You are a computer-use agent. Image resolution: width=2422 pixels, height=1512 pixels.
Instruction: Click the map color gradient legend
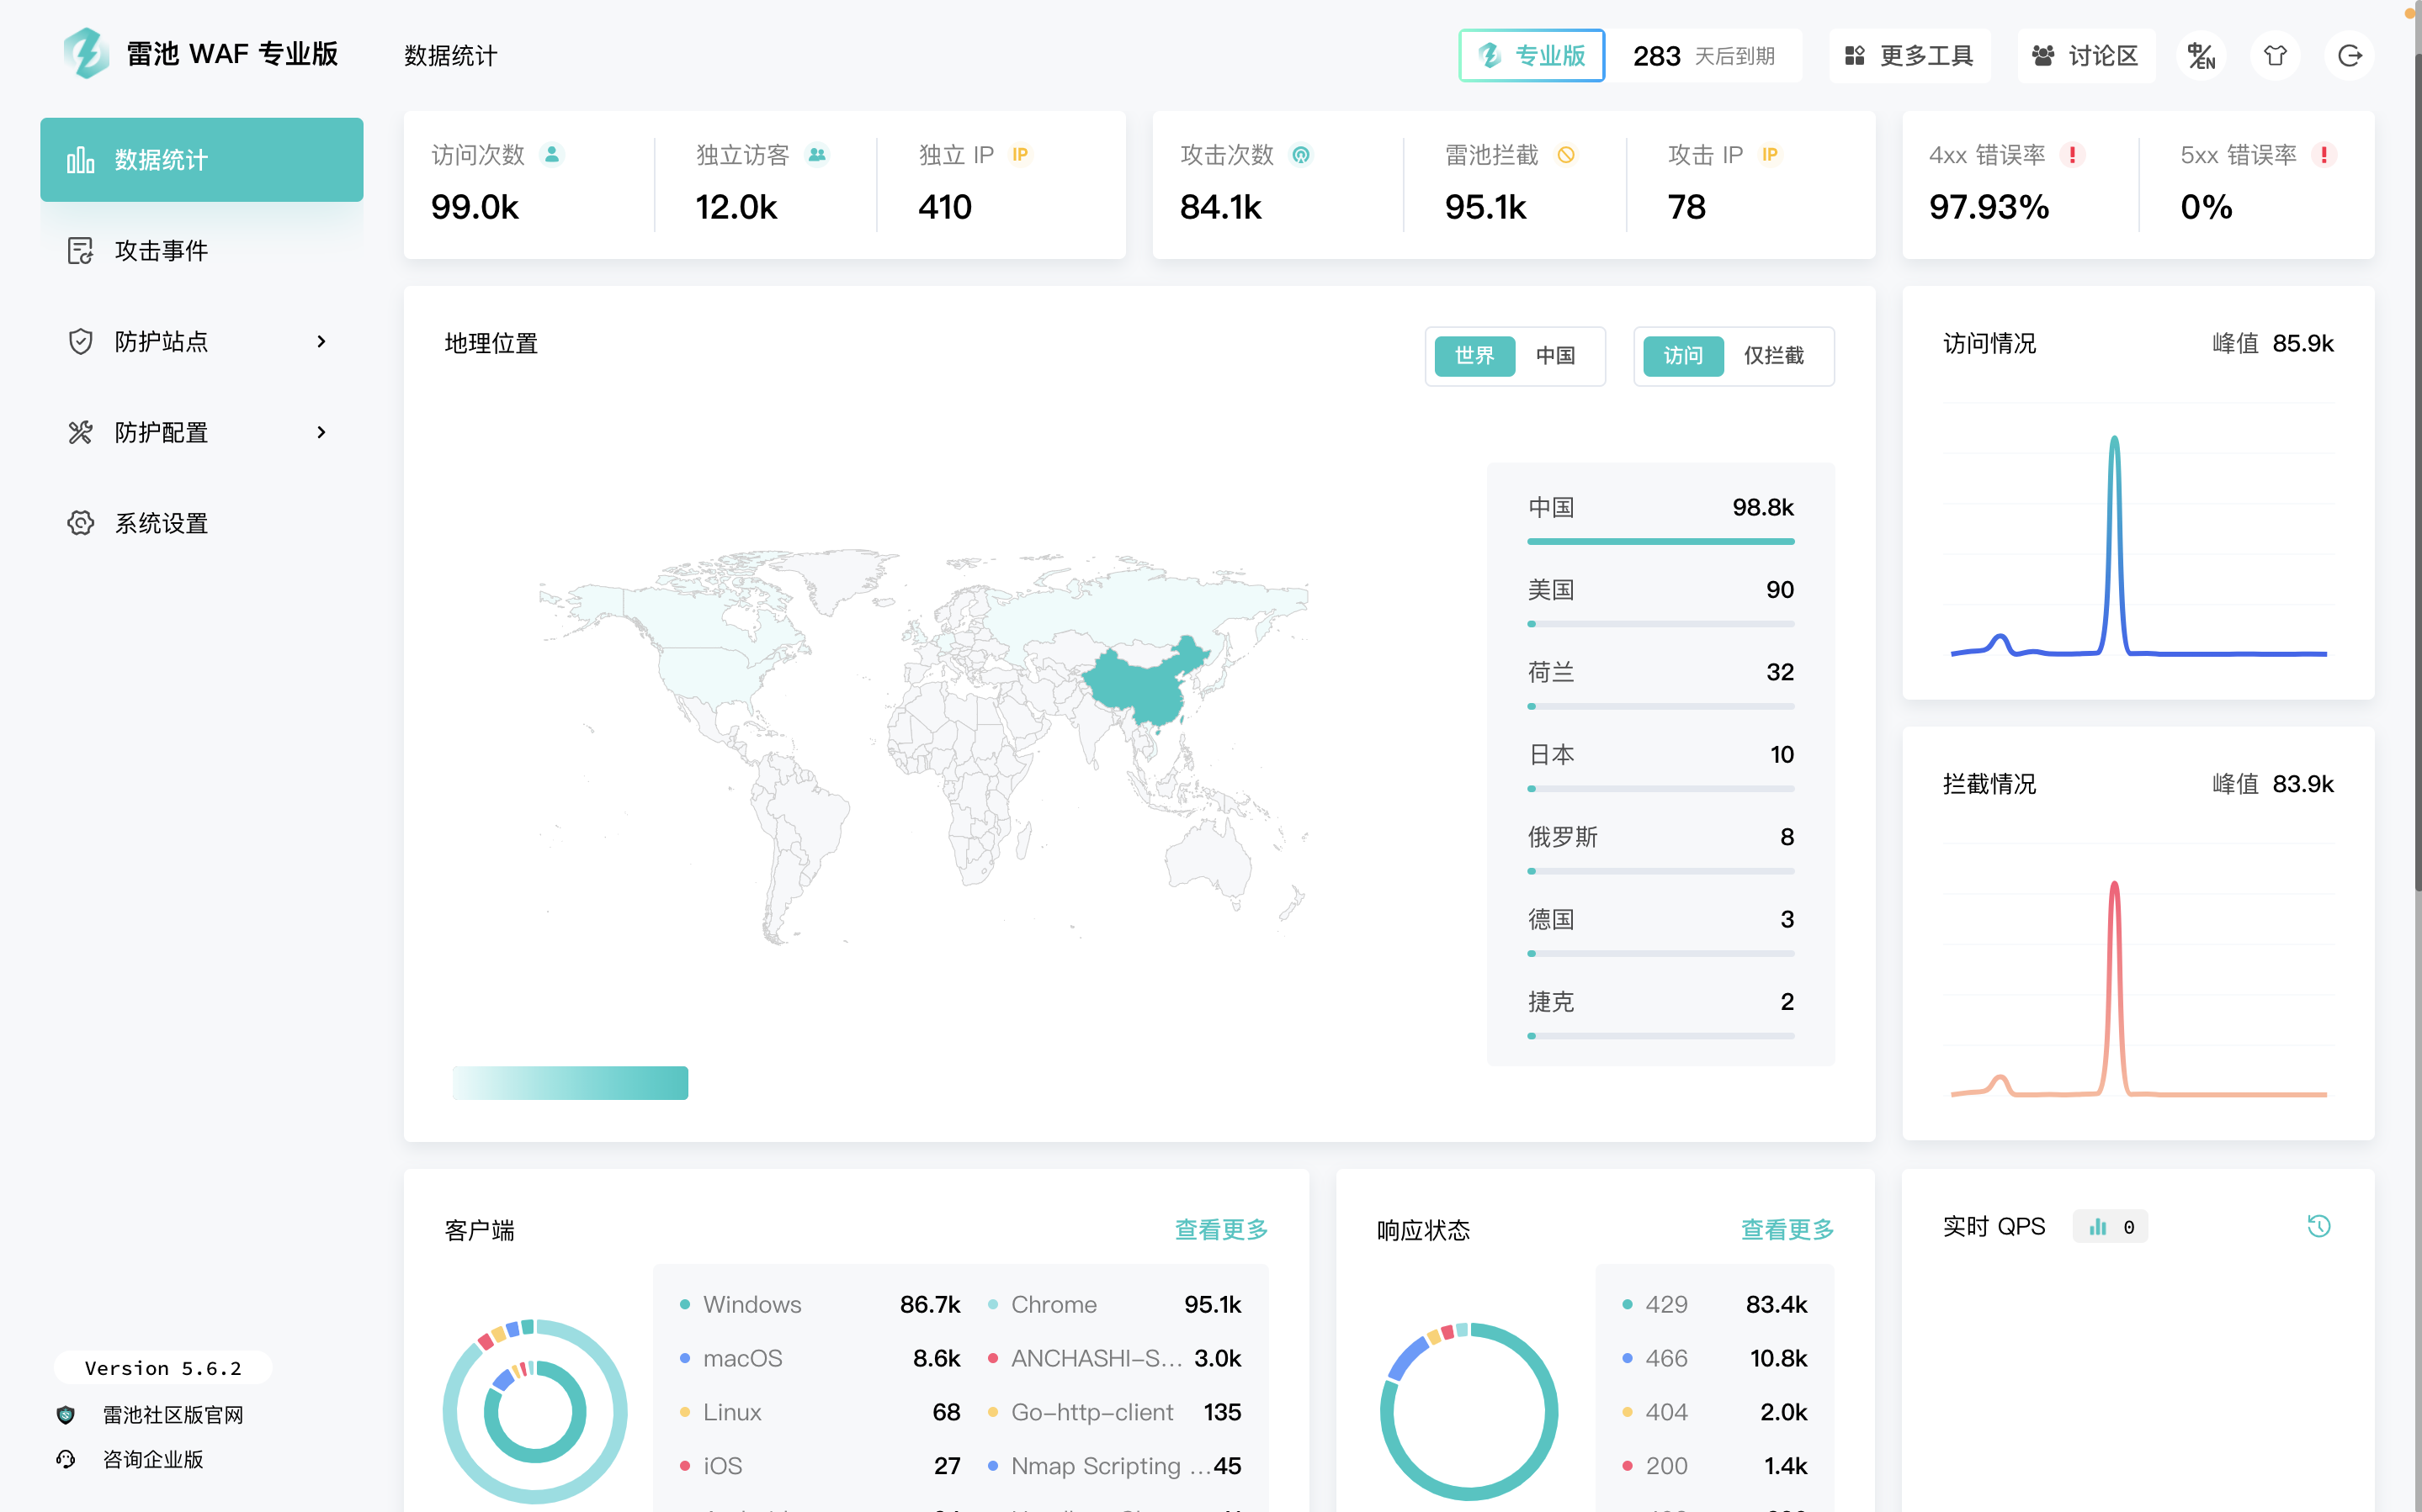pyautogui.click(x=571, y=1083)
